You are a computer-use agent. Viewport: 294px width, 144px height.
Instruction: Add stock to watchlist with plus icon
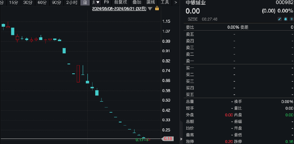292,19
